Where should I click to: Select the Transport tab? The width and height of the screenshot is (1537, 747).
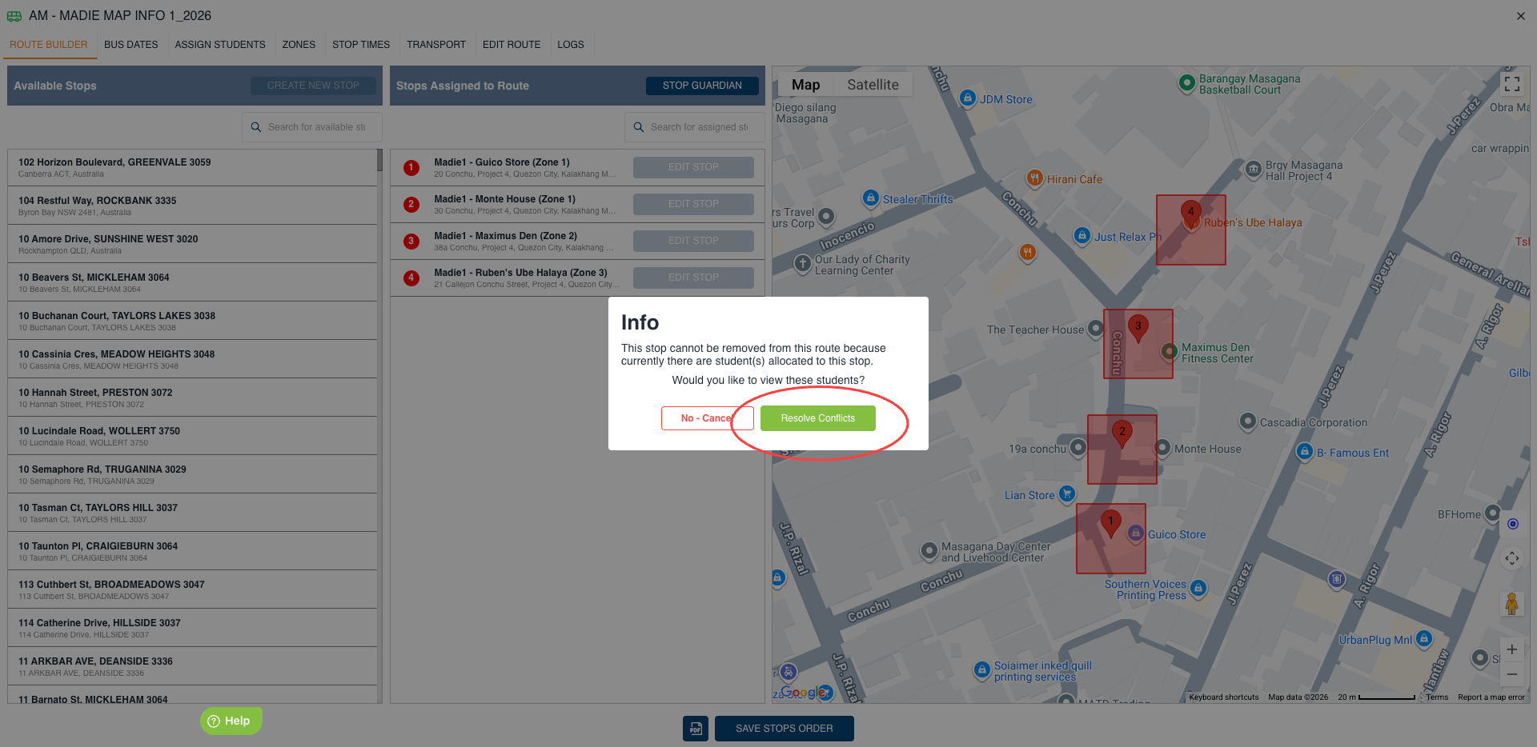(436, 45)
